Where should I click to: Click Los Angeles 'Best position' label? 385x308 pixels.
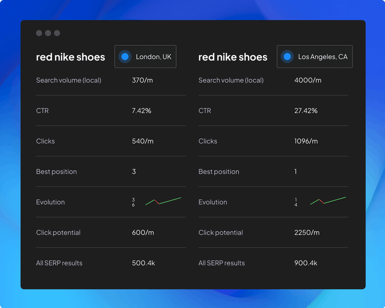point(219,172)
